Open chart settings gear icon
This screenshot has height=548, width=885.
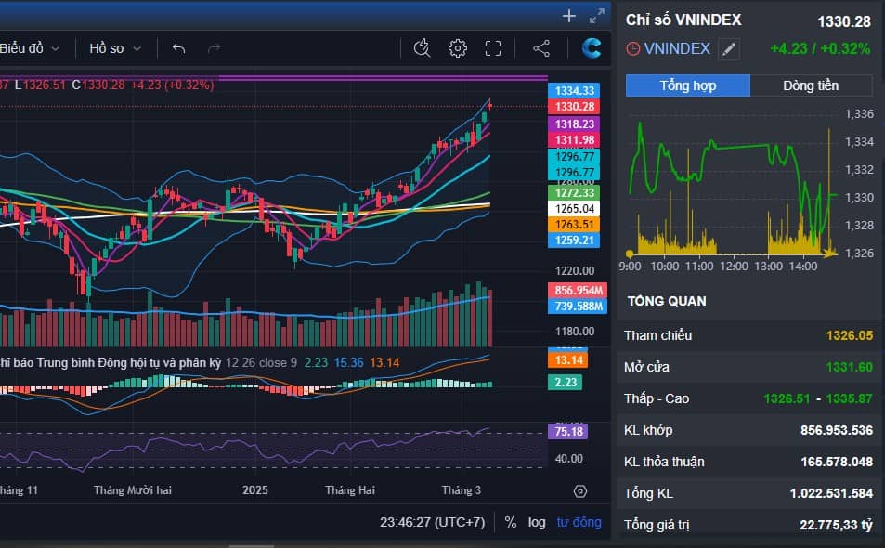(457, 48)
